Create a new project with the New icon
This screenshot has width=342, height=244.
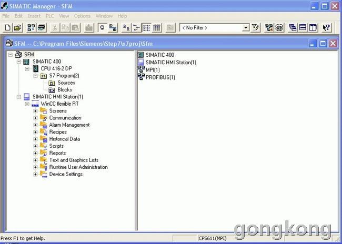8,28
